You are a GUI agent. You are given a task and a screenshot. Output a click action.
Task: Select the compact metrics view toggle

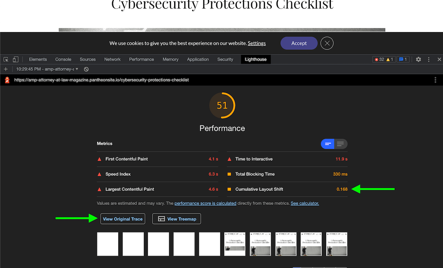(328, 144)
